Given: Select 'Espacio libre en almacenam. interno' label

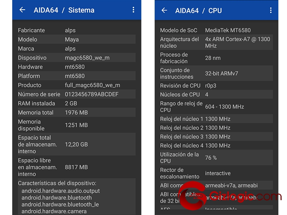Looking at the screenshot, I should (37, 167).
